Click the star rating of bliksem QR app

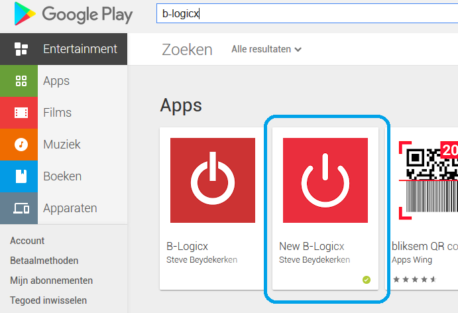pyautogui.click(x=414, y=279)
